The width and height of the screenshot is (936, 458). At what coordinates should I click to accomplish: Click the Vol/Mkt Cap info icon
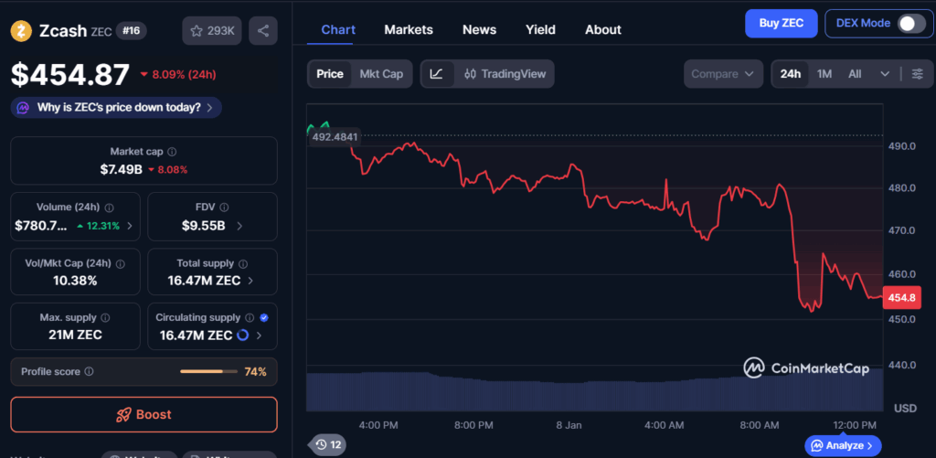tap(121, 263)
